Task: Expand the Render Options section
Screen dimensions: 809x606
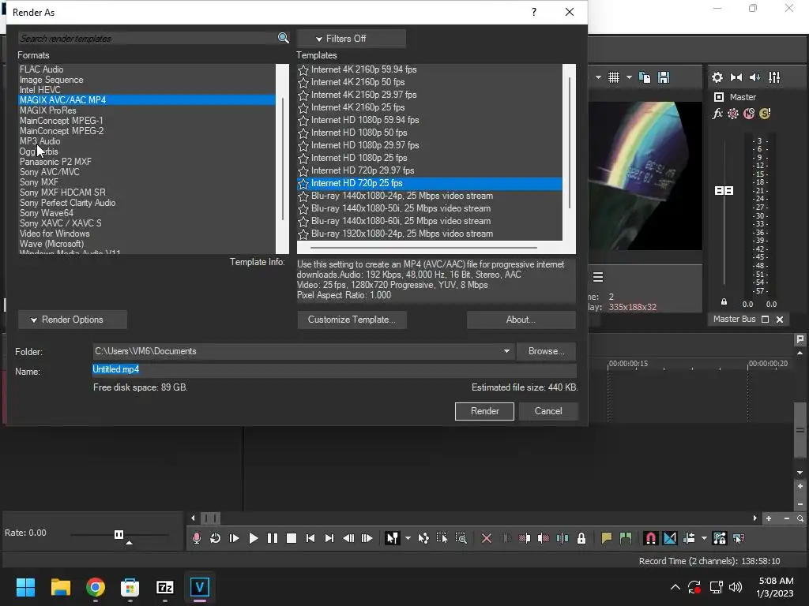Action: pyautogui.click(x=73, y=320)
